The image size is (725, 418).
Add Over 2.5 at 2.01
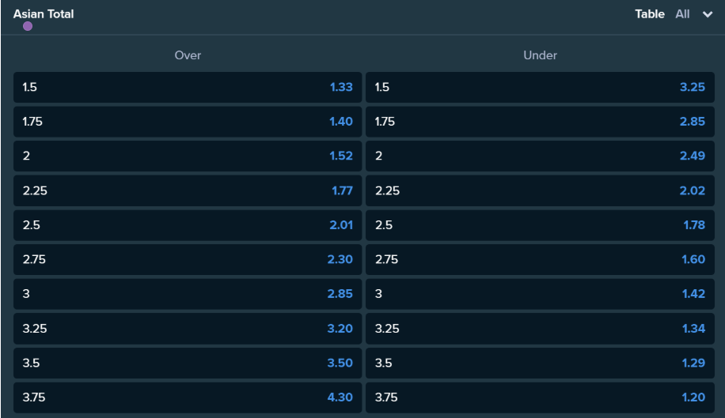(x=188, y=224)
